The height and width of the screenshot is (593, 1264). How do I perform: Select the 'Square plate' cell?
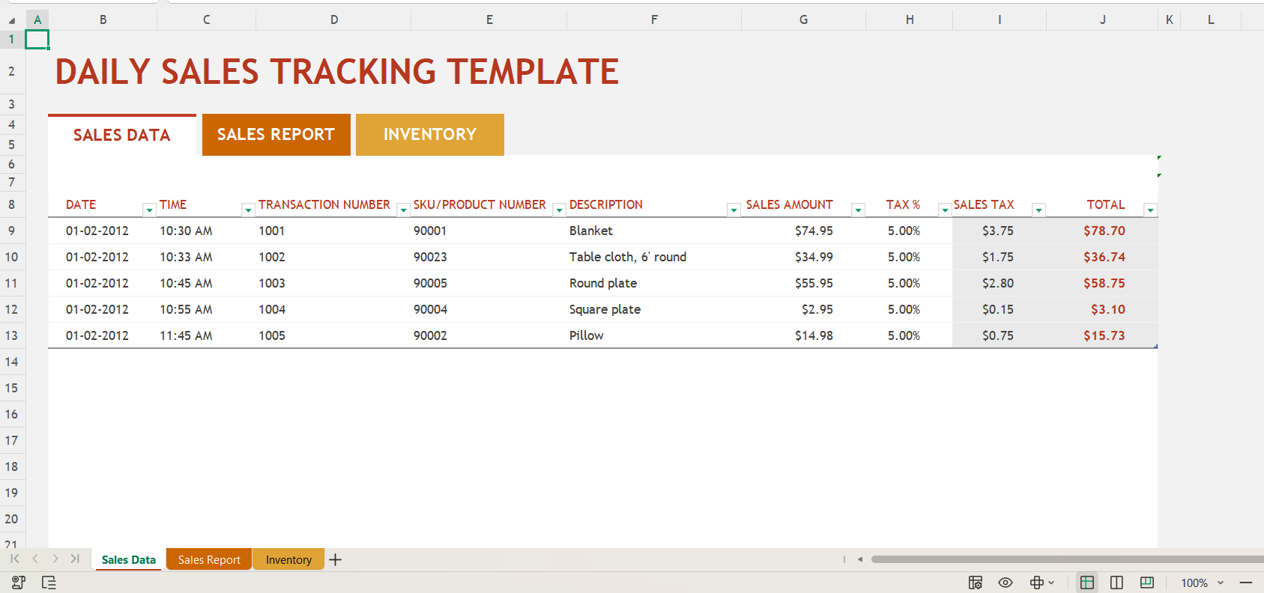pos(654,309)
